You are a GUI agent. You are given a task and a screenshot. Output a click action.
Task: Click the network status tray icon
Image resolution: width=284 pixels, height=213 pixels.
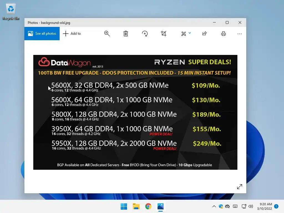coord(244,206)
